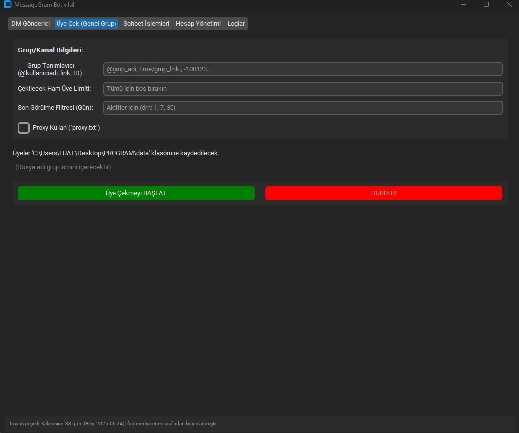This screenshot has width=519, height=433.
Task: Click the MessageGram Bot app icon
Action: pos(7,5)
